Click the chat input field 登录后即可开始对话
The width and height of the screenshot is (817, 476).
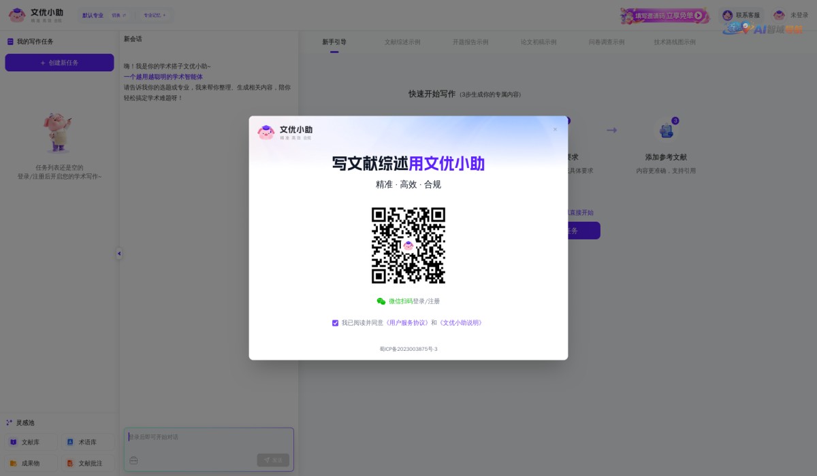coord(208,437)
